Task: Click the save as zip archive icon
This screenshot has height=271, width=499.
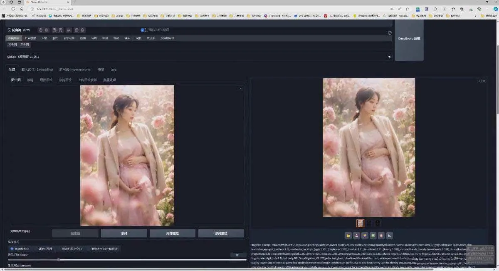Action: click(x=365, y=235)
